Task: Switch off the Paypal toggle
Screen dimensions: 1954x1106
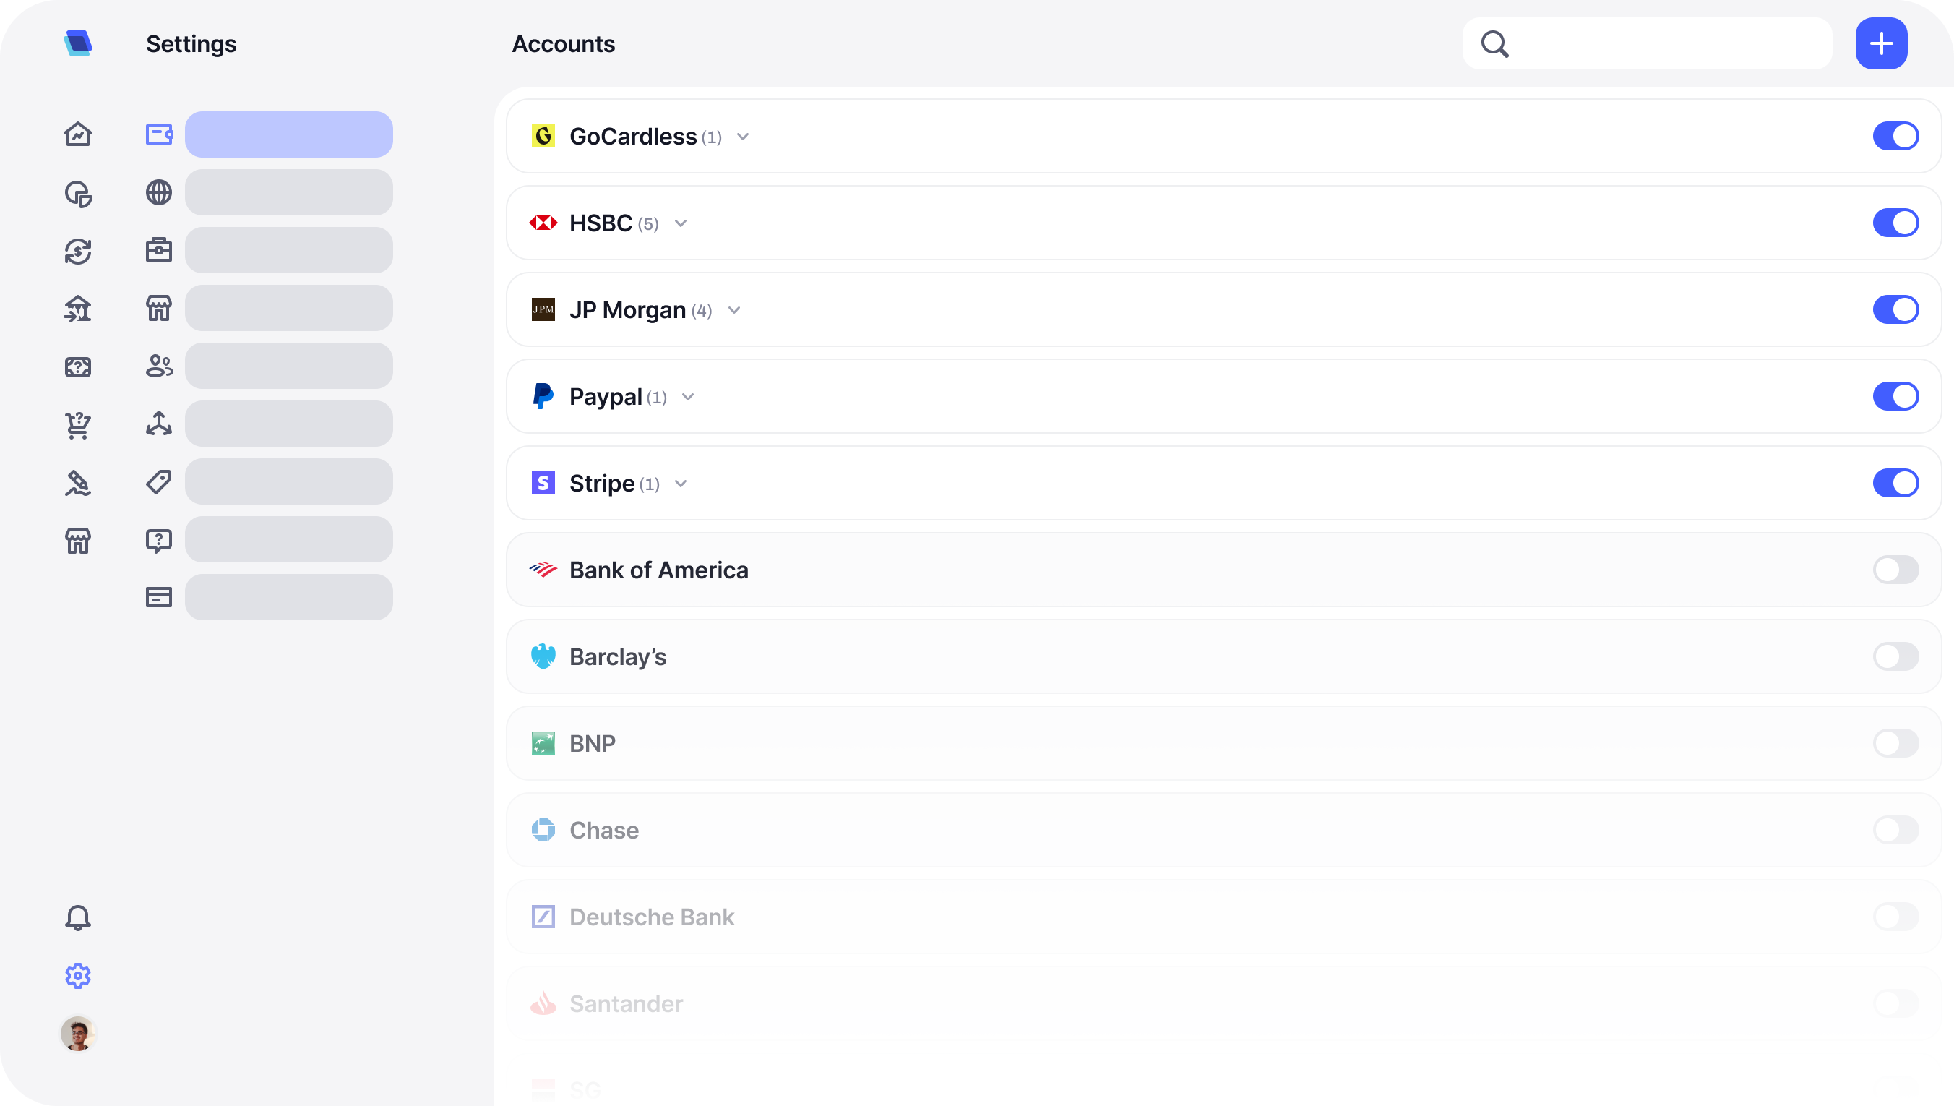Action: (x=1895, y=395)
